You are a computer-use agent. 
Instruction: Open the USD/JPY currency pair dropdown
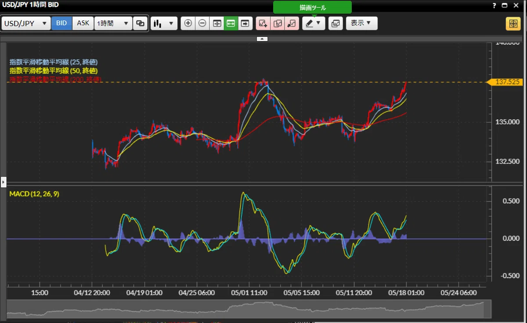26,23
